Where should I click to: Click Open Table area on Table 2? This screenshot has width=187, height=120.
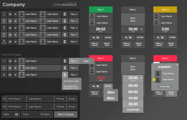pyautogui.click(x=133, y=19)
